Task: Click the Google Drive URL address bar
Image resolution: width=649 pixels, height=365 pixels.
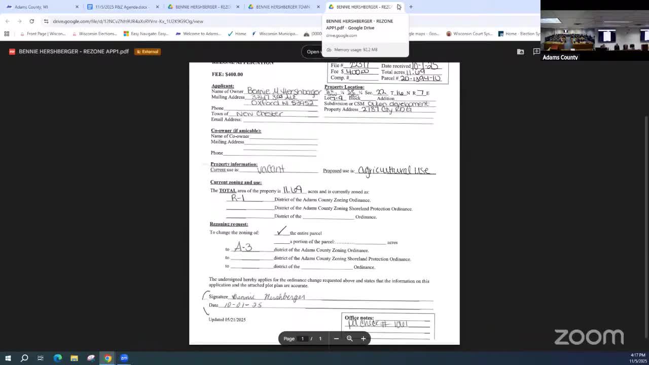Action: [128, 21]
